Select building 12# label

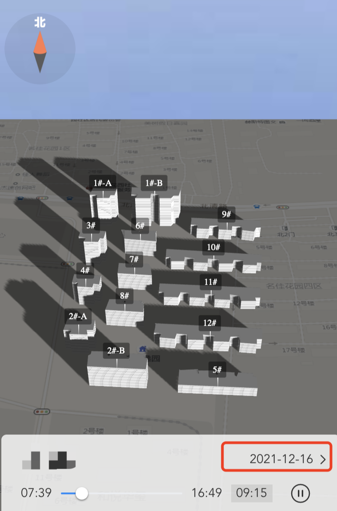point(210,323)
